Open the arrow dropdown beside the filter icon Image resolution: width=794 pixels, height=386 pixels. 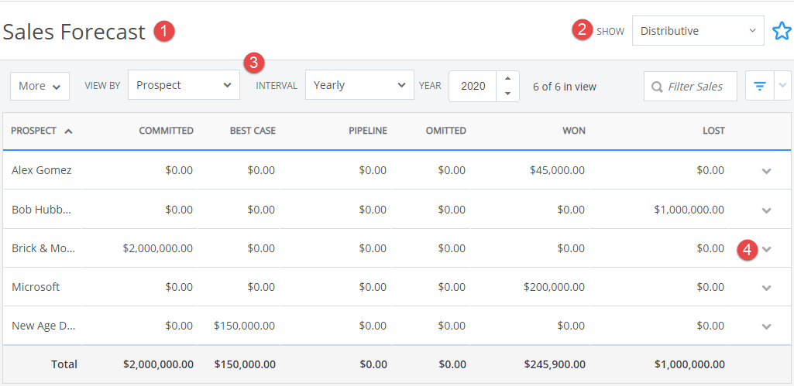(x=782, y=86)
